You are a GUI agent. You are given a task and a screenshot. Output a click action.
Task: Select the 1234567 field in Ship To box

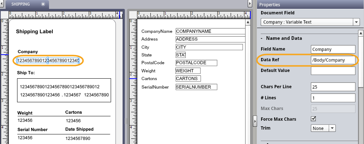72,95
